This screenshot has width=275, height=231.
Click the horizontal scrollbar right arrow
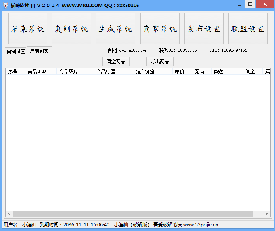pyautogui.click(x=267, y=214)
